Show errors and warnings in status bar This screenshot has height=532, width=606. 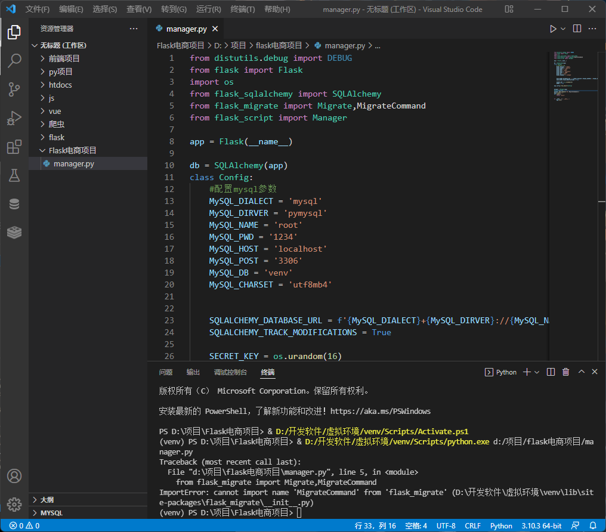point(24,526)
